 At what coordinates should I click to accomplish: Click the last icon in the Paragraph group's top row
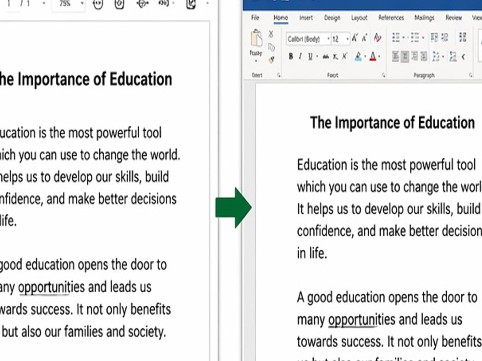[x=463, y=37]
